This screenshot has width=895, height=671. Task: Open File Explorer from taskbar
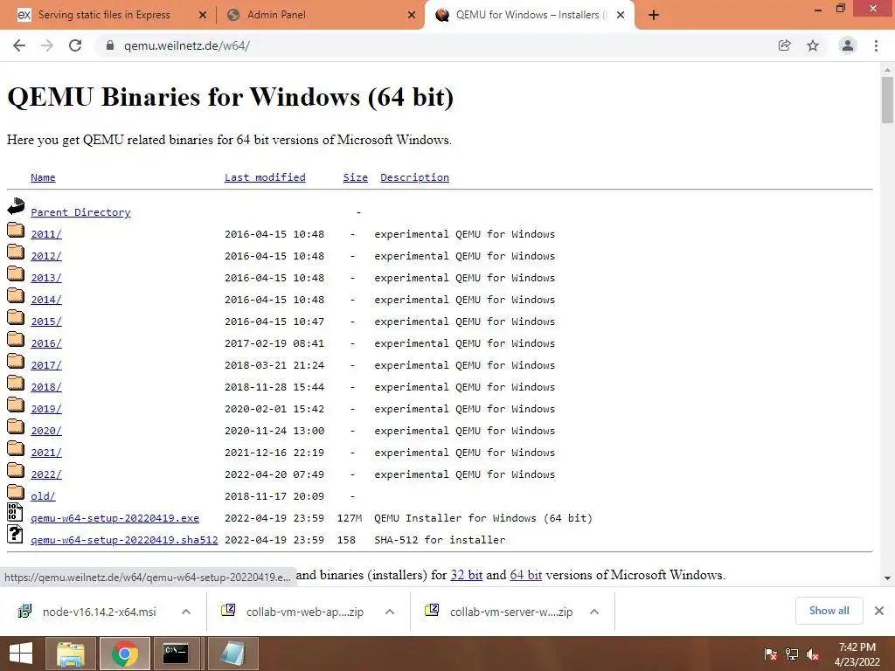tap(71, 654)
